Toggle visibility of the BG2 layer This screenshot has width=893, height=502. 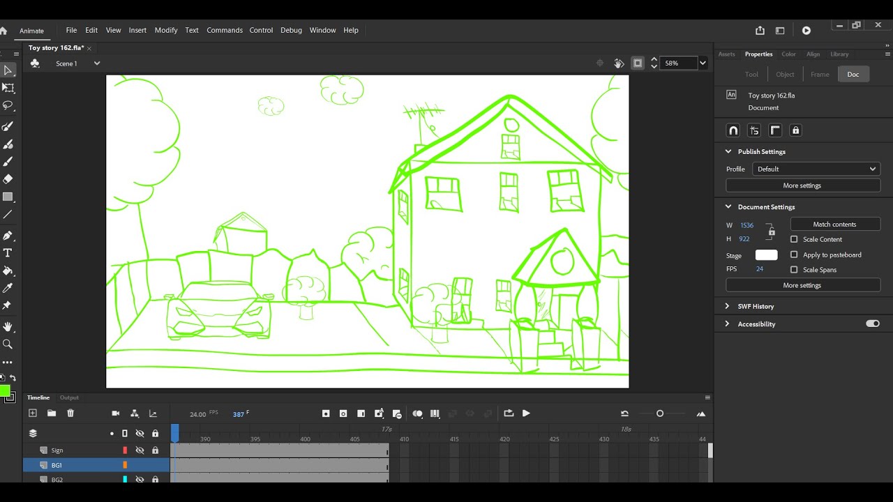[x=140, y=480]
